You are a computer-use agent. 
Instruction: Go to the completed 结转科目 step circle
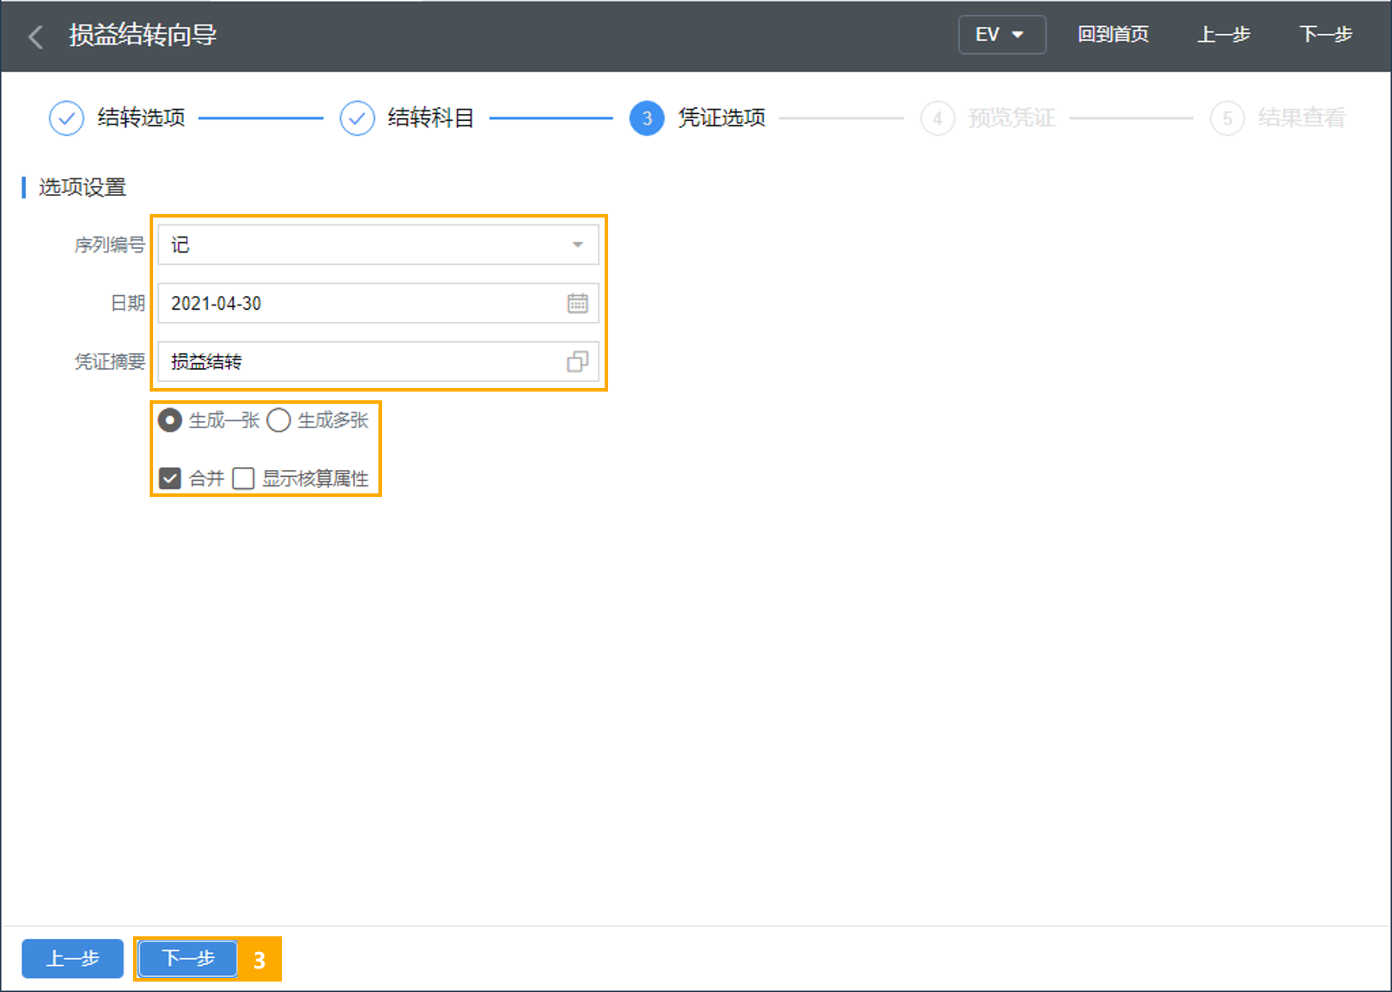point(357,118)
